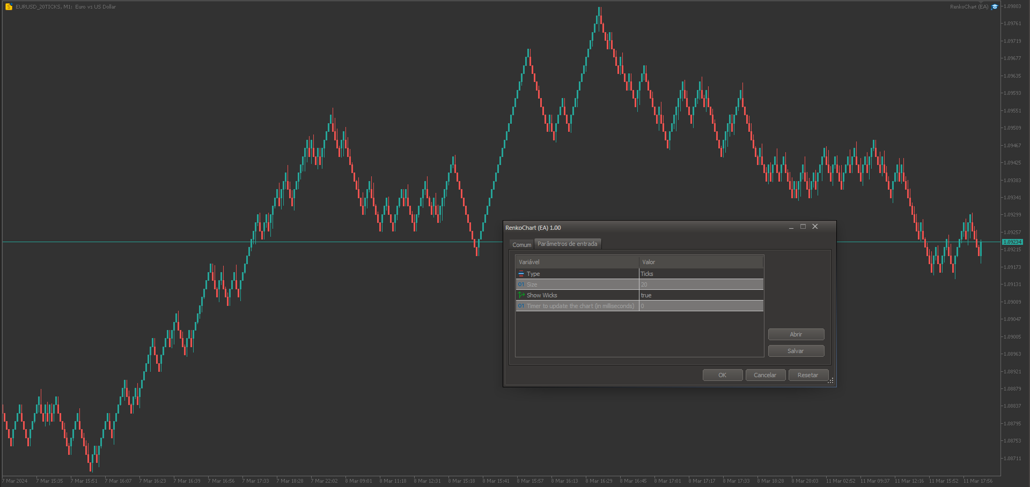This screenshot has height=487, width=1030.
Task: Click Cancelar to dismiss the dialog
Action: 765,374
